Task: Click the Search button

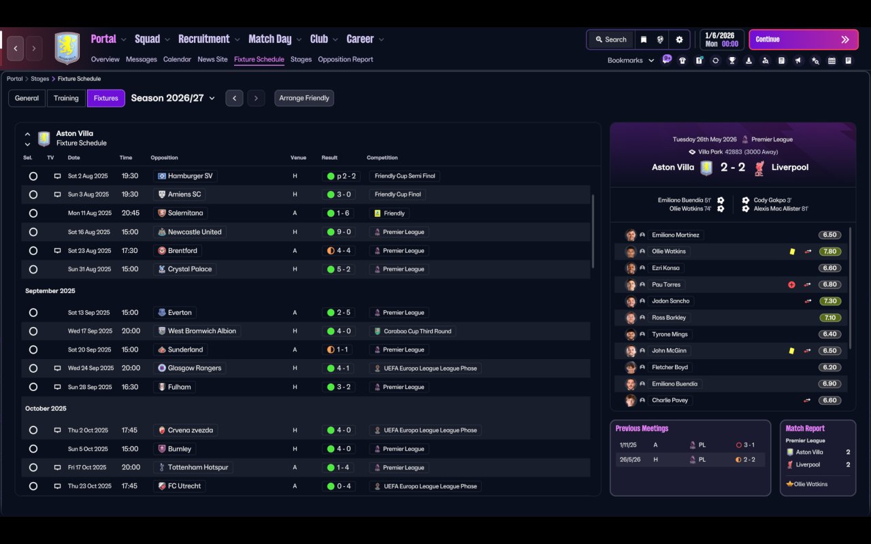Action: click(610, 39)
